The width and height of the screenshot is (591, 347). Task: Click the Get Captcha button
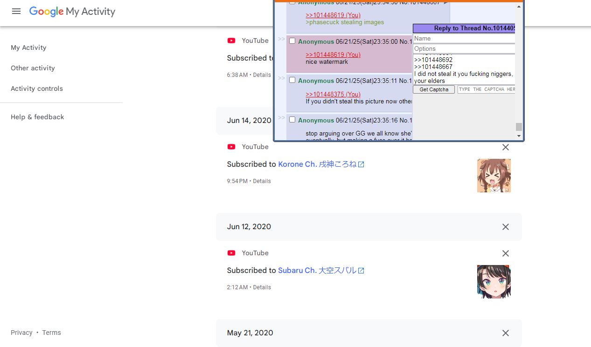(x=434, y=89)
